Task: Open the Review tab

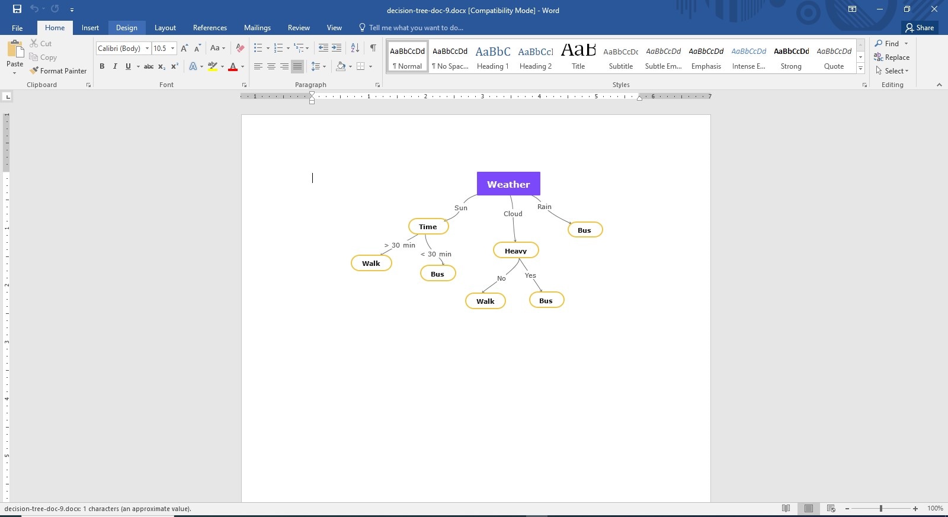Action: click(x=299, y=28)
